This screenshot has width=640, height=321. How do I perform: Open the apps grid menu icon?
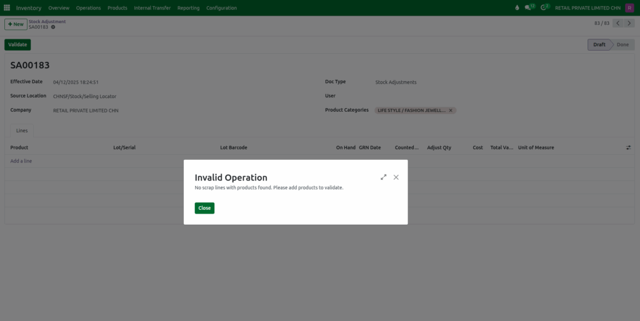[x=7, y=7]
